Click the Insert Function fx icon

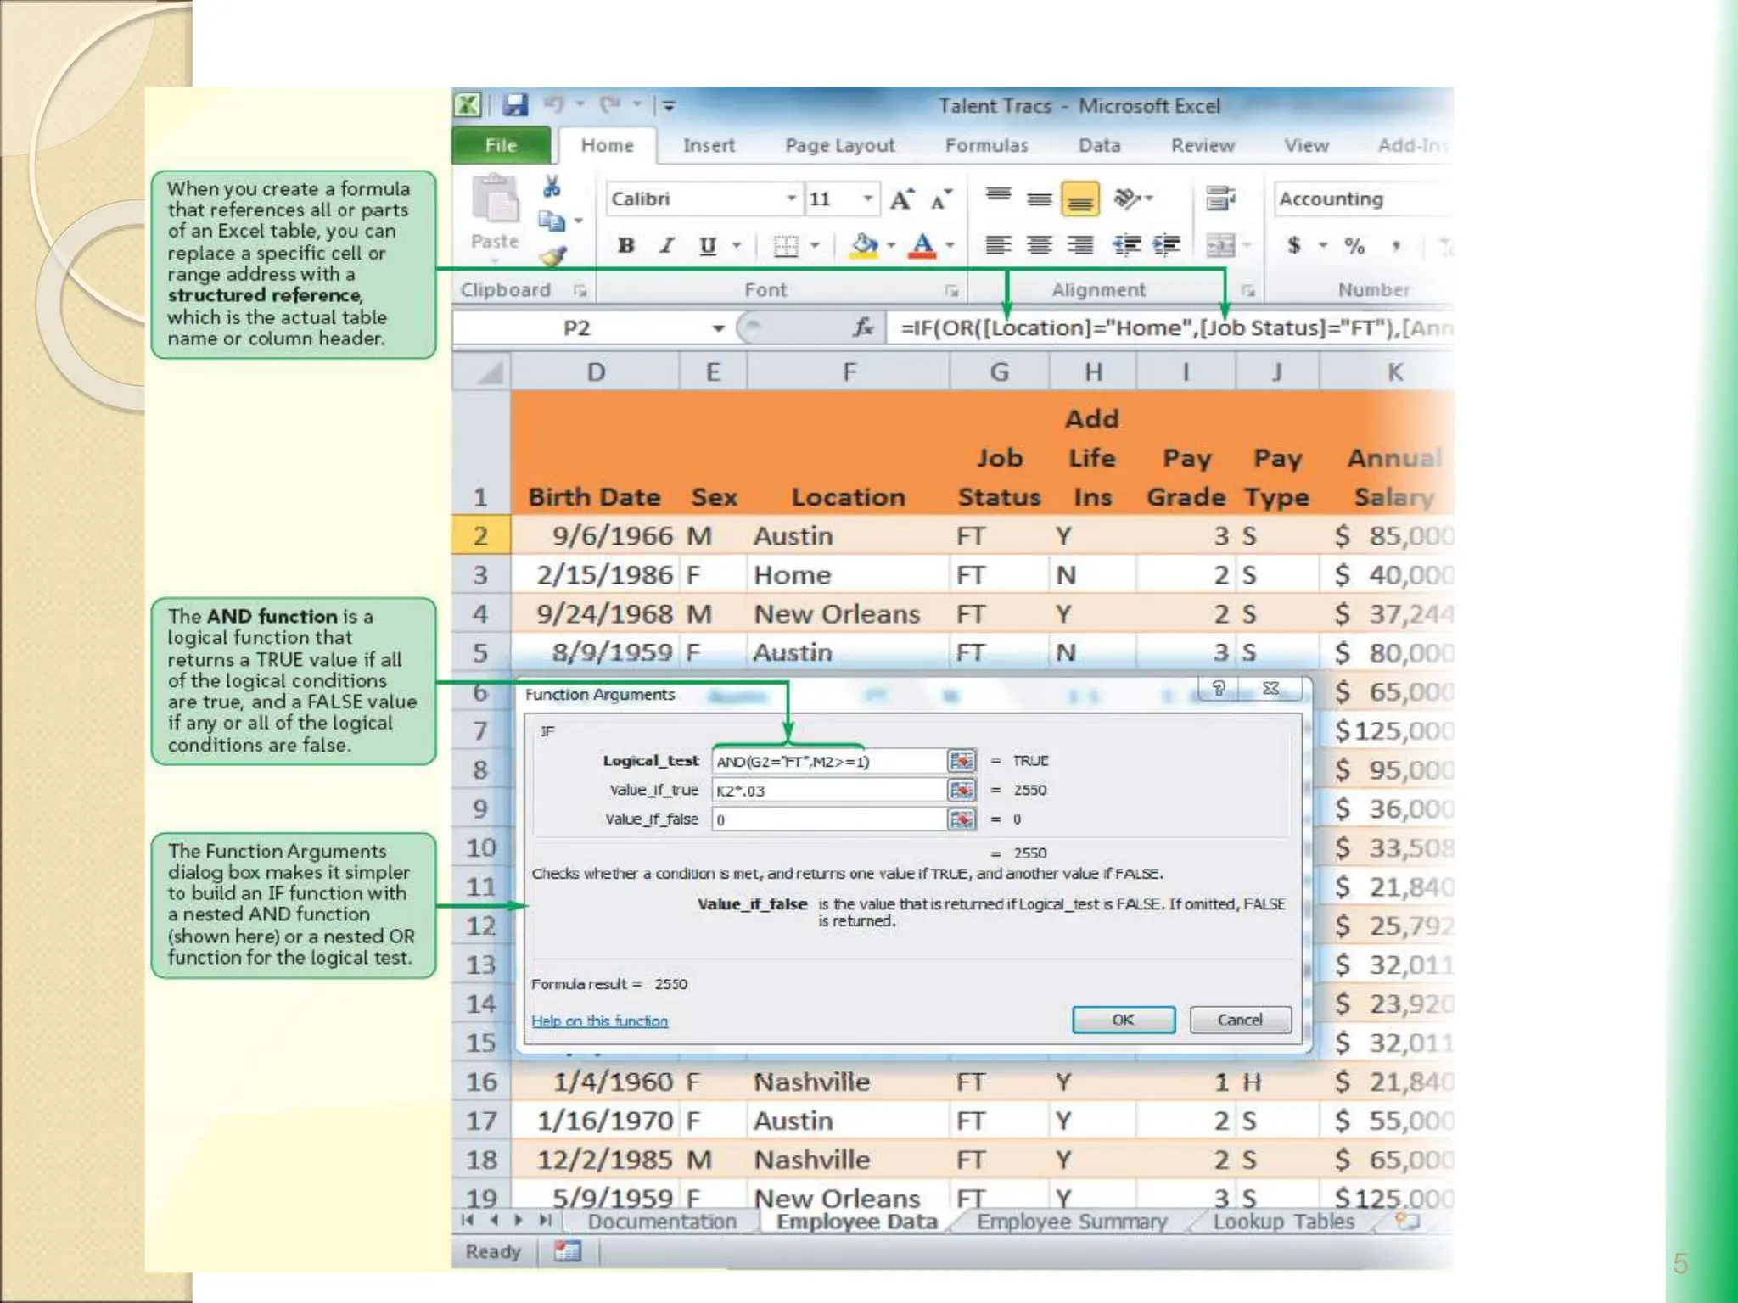coord(863,327)
